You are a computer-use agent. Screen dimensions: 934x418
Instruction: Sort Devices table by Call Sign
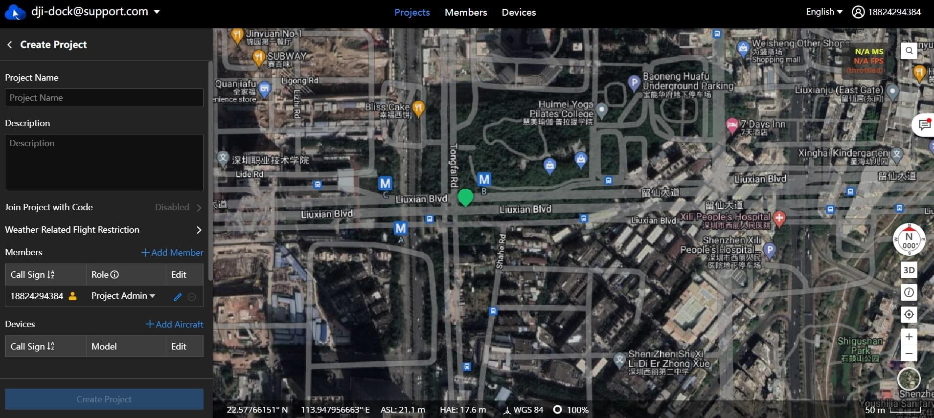pos(51,347)
